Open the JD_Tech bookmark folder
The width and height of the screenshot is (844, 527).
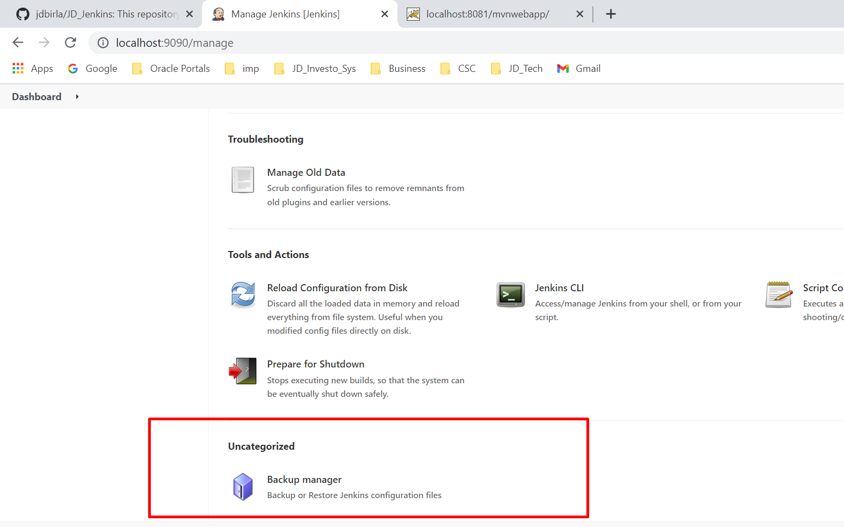click(517, 69)
